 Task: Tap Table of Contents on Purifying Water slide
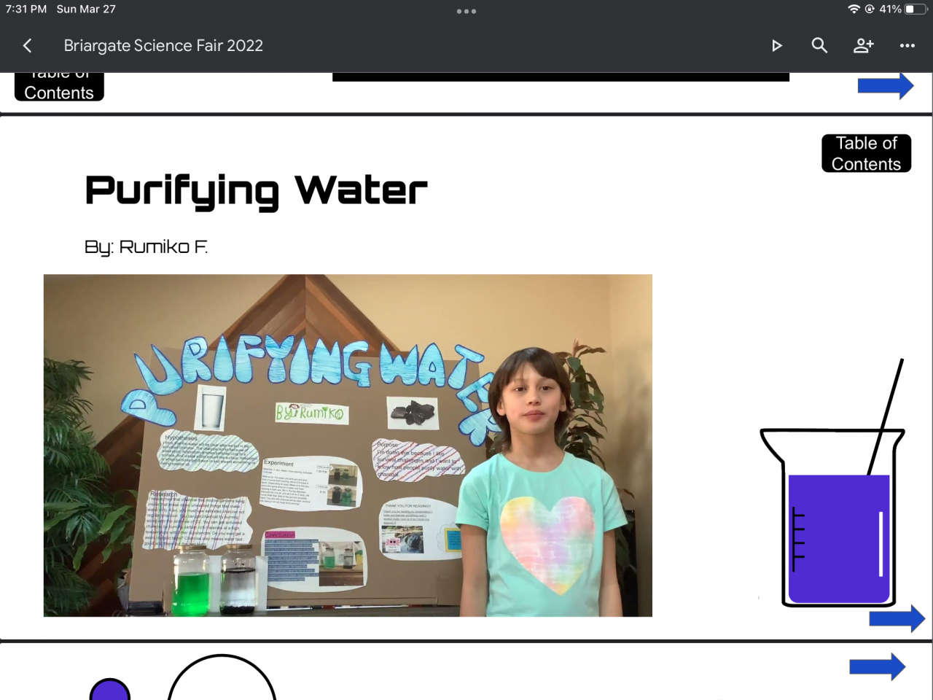[x=867, y=153]
